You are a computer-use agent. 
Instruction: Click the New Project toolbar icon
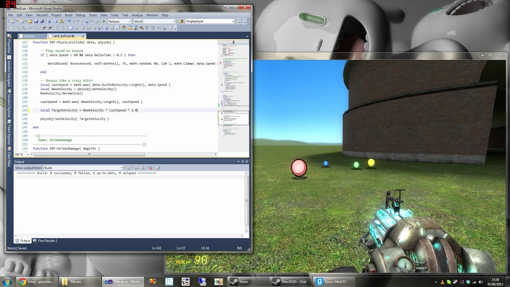coord(12,21)
